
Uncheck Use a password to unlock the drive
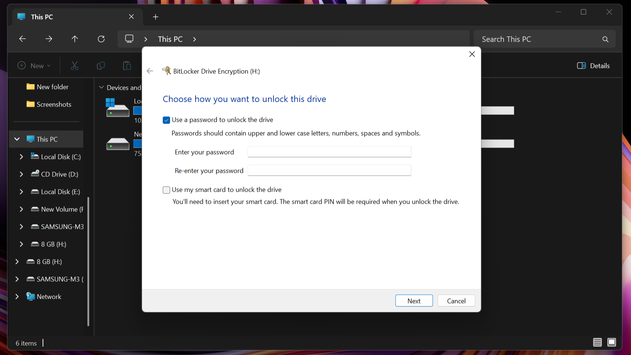click(166, 120)
